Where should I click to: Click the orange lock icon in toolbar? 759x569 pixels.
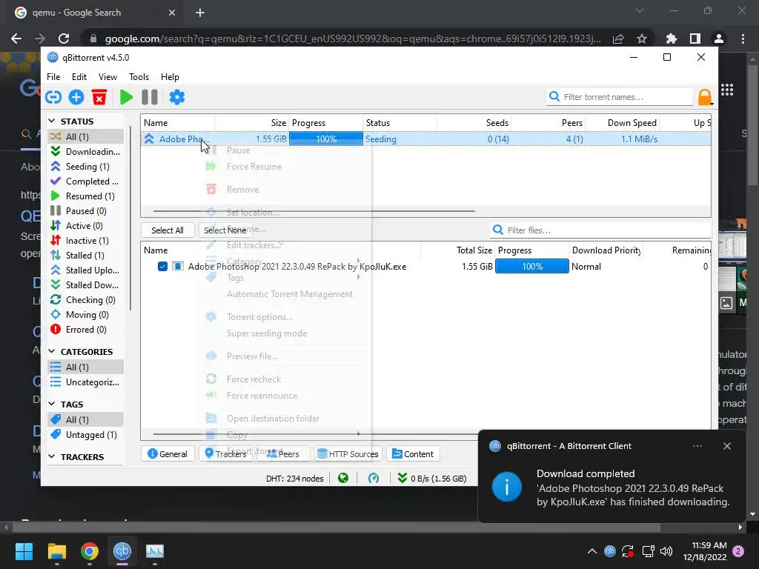[x=705, y=97]
